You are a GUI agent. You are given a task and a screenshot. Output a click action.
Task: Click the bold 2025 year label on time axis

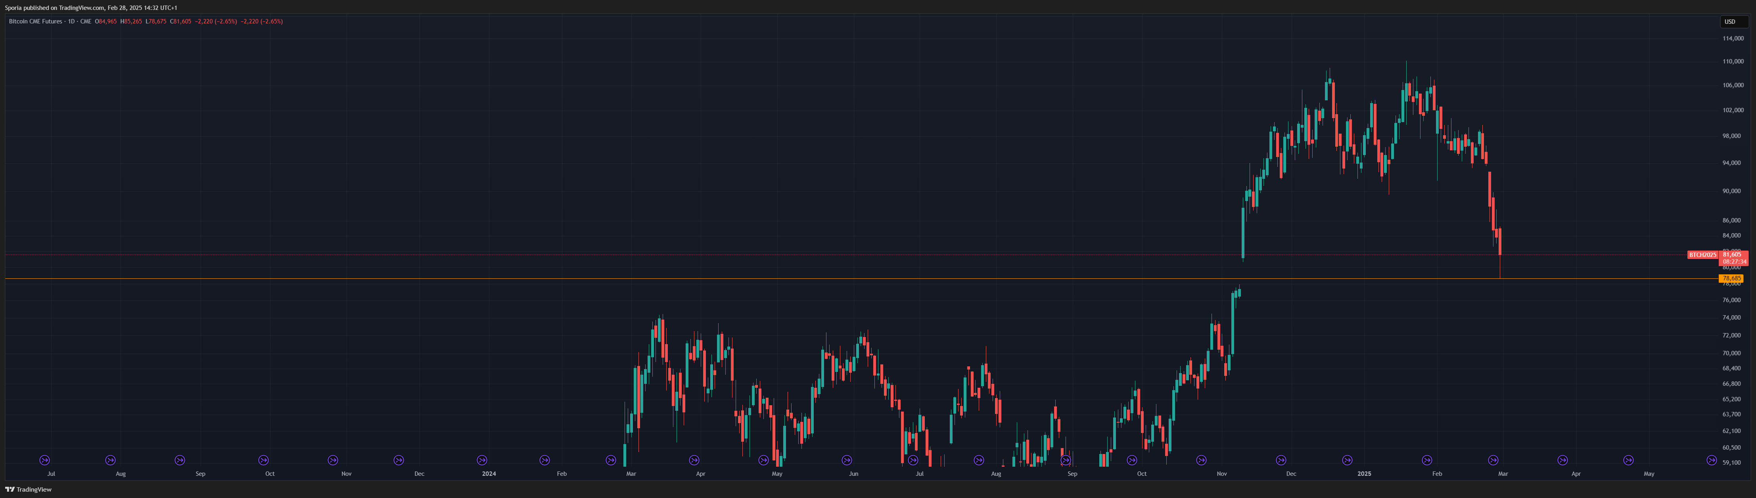pyautogui.click(x=1364, y=473)
